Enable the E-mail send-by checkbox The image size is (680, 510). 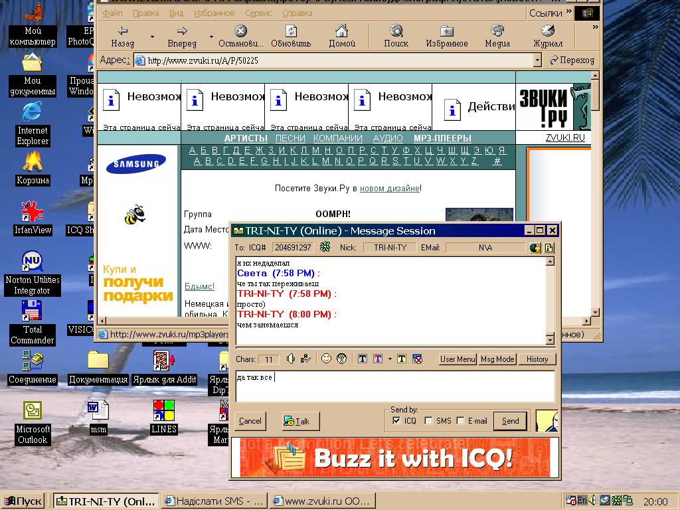461,420
